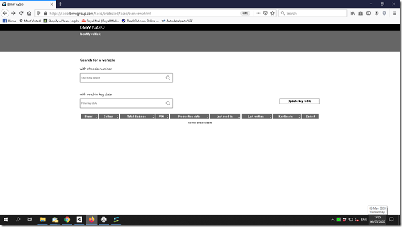Save page to Pocket
This screenshot has height=227, width=402.
265,13
